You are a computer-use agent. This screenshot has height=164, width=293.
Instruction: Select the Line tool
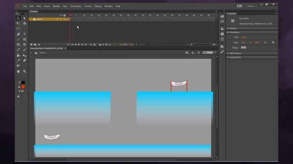pos(18,40)
